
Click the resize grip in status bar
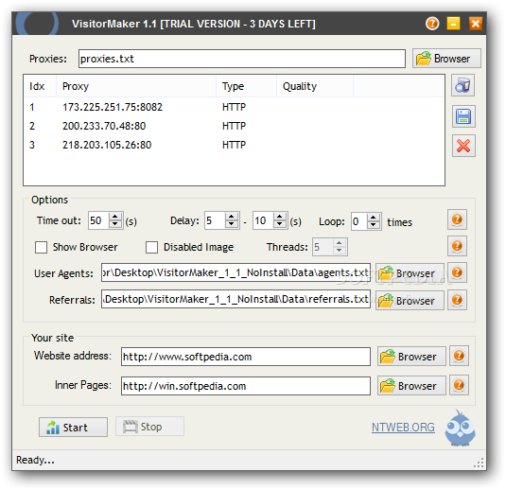pos(479,463)
